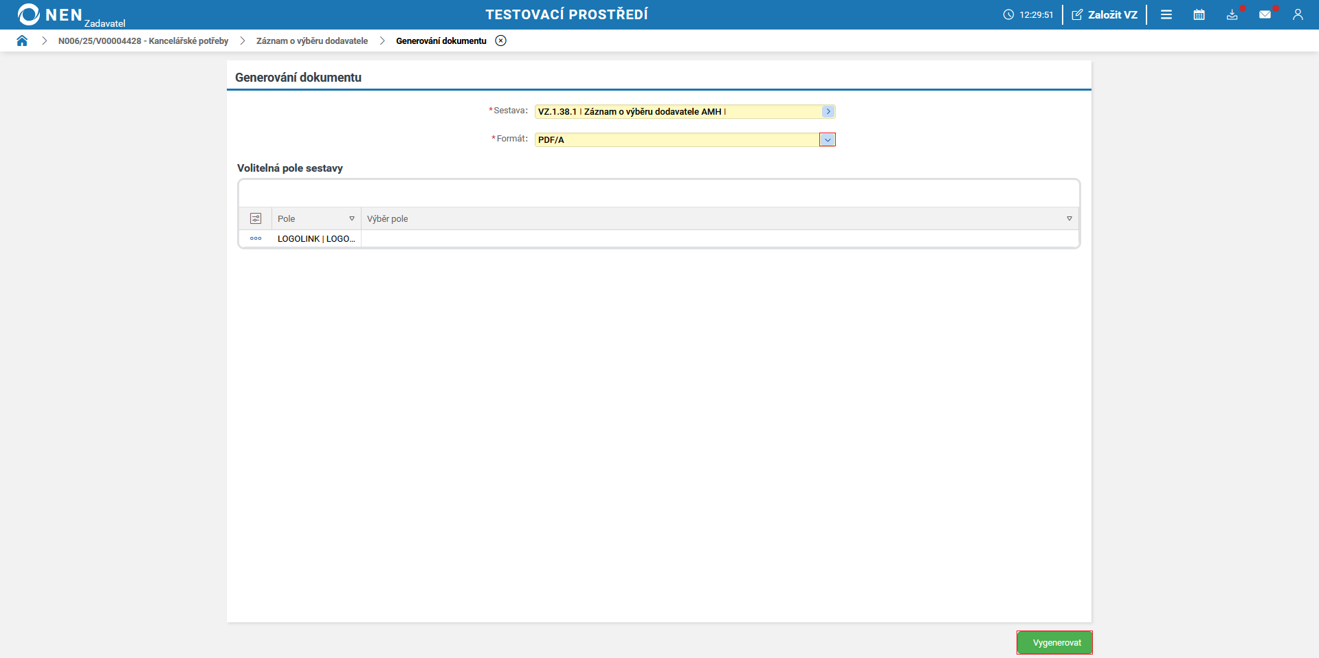Go to home via house icon
This screenshot has height=658, width=1319.
coord(22,41)
